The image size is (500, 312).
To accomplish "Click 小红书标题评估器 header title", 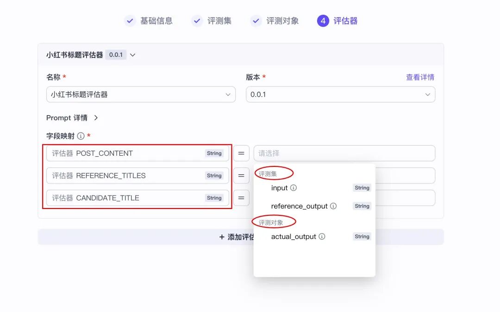I will (x=75, y=55).
